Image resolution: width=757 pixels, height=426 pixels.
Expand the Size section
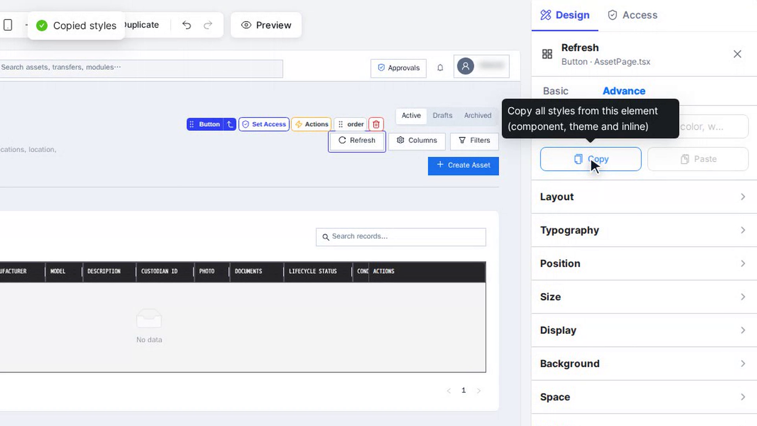tap(644, 297)
